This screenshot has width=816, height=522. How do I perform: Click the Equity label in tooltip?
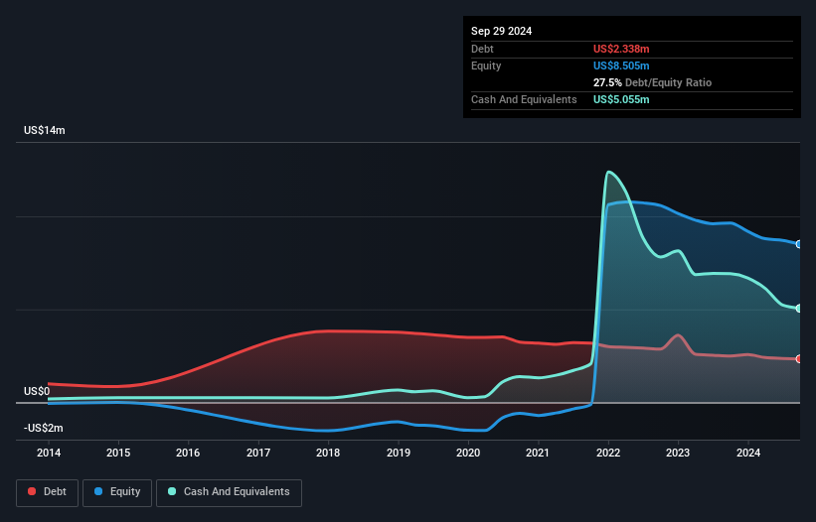(x=486, y=65)
